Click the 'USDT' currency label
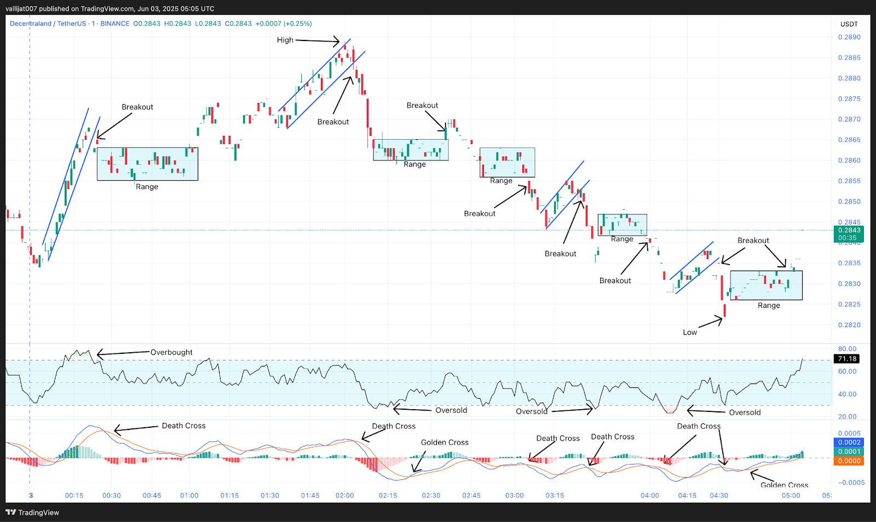The width and height of the screenshot is (876, 522). coord(849,24)
